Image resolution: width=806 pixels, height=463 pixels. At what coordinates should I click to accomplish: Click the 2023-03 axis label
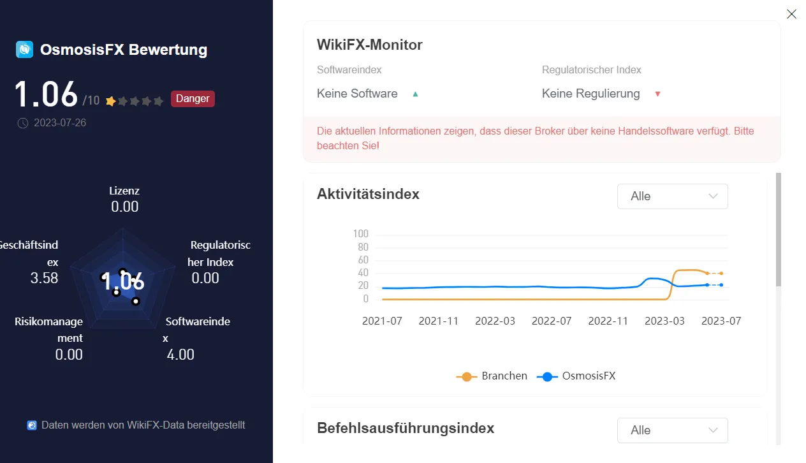point(665,321)
